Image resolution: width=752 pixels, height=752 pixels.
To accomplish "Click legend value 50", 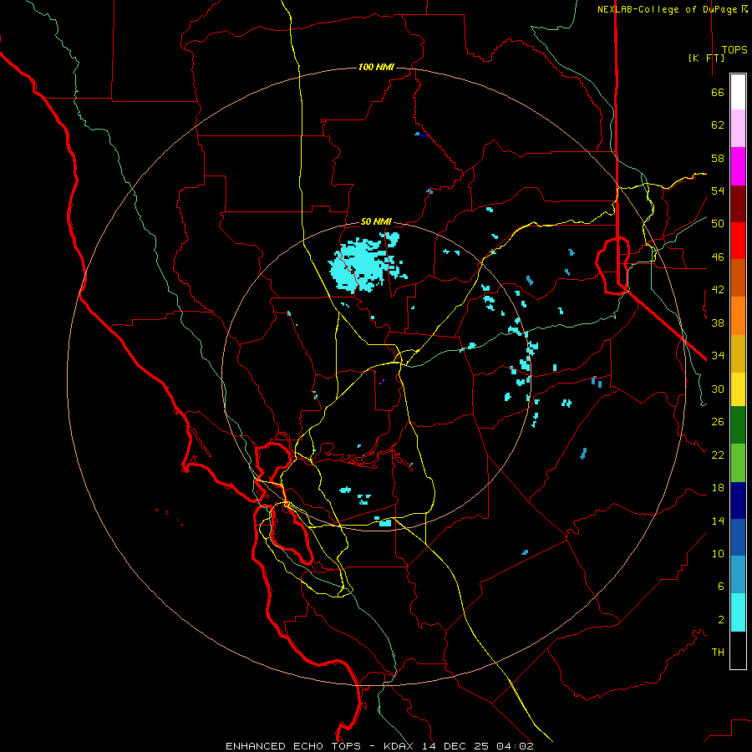I will coord(718,224).
